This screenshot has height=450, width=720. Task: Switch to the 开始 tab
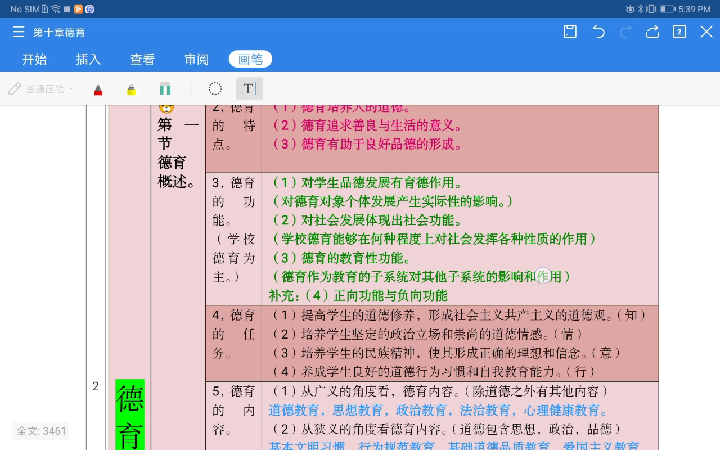tap(34, 59)
